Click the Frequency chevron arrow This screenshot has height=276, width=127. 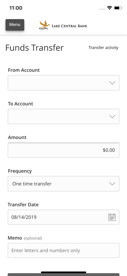112,184
